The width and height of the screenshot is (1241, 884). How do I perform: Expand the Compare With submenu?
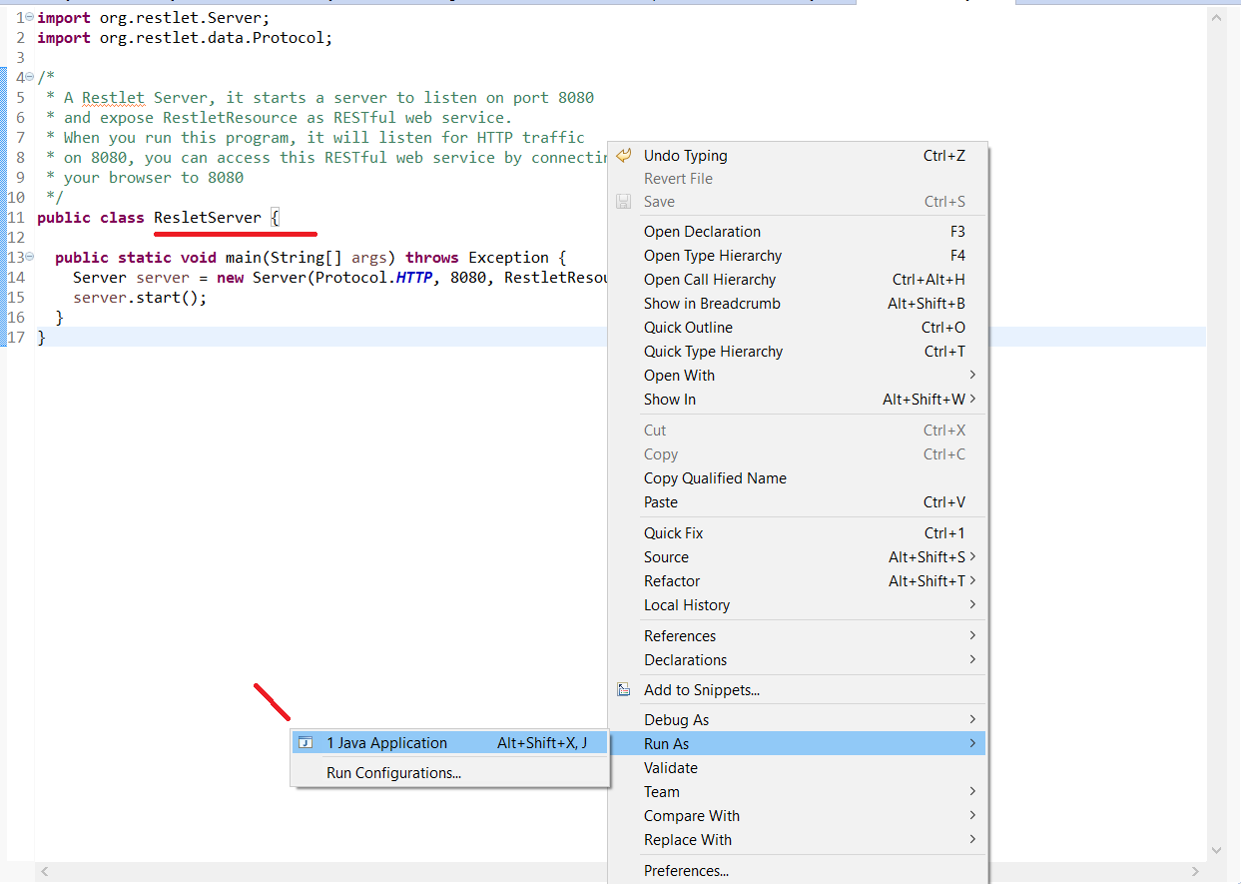[x=692, y=815]
